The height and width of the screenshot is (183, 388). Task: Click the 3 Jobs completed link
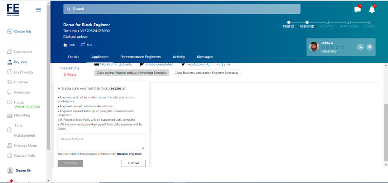pos(159,65)
